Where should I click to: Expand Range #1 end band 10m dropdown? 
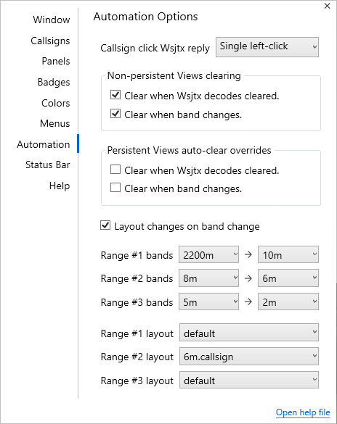click(288, 254)
